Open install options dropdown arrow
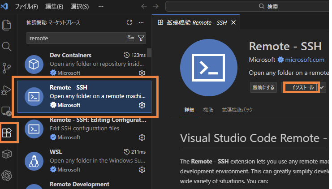This screenshot has height=189, width=332. 322,87
